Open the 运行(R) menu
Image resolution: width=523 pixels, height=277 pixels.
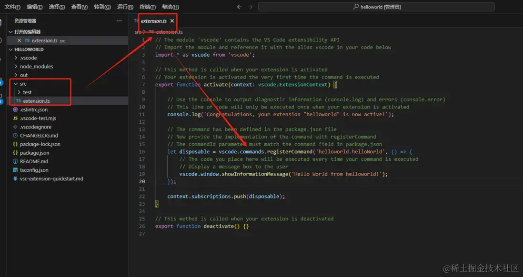coord(125,7)
